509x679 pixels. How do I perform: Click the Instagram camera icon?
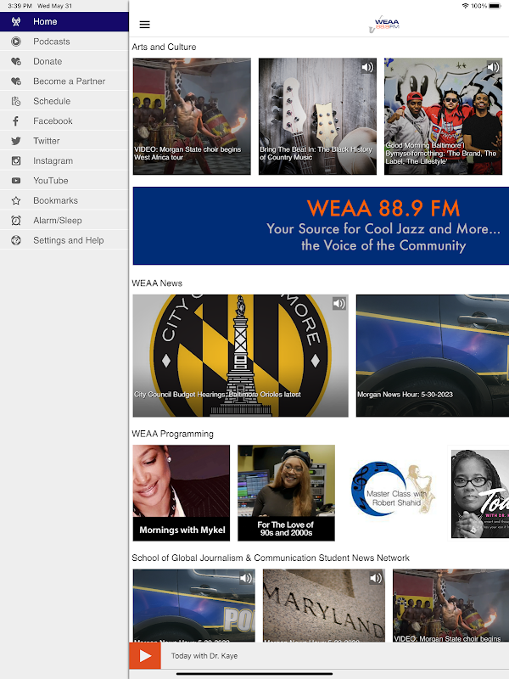[16, 161]
